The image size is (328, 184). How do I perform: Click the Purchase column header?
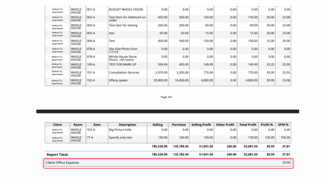[x=179, y=125]
